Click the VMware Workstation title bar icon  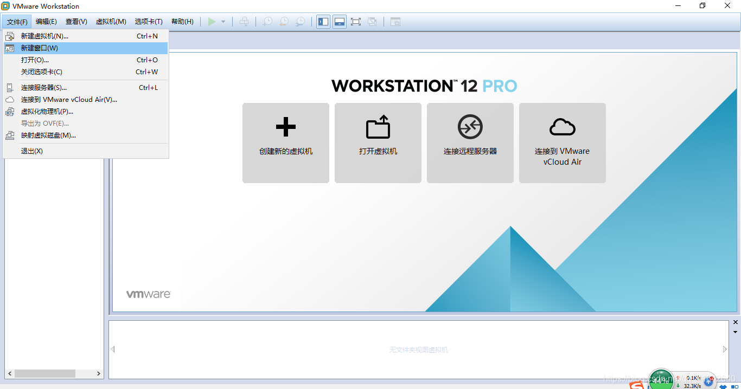coord(5,6)
